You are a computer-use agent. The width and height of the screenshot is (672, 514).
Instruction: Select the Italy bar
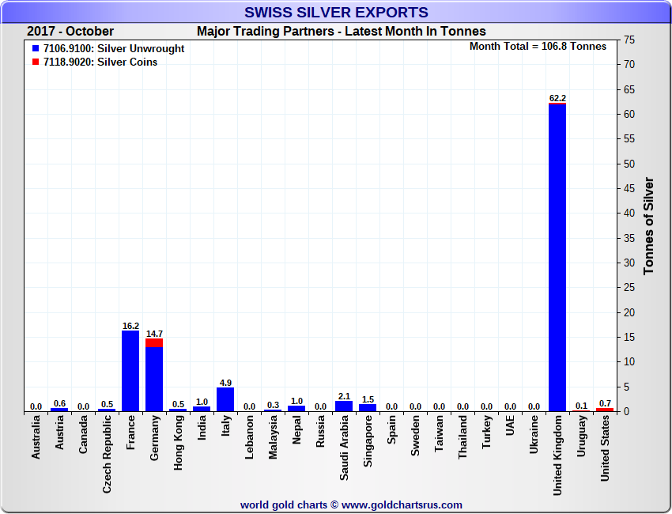[225, 399]
